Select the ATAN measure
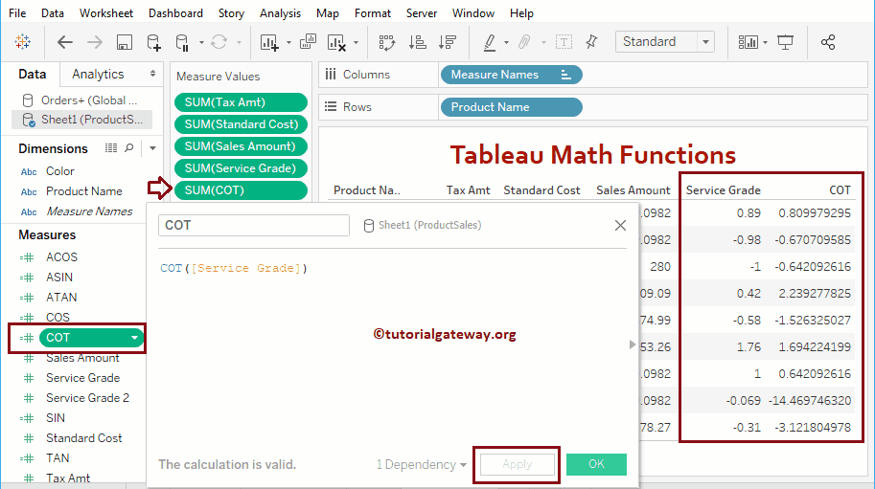This screenshot has width=875, height=489. (61, 298)
